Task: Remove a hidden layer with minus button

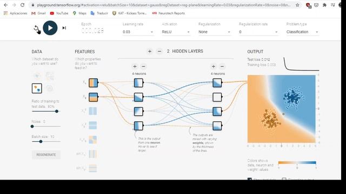Action: (159, 52)
